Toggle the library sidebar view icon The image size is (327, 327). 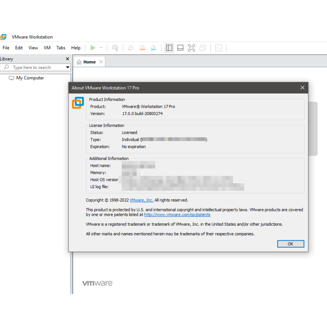coord(169,48)
